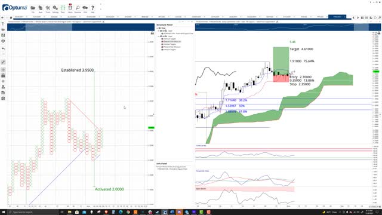Select the pencil drawing tool in left sidebar

click(3, 62)
